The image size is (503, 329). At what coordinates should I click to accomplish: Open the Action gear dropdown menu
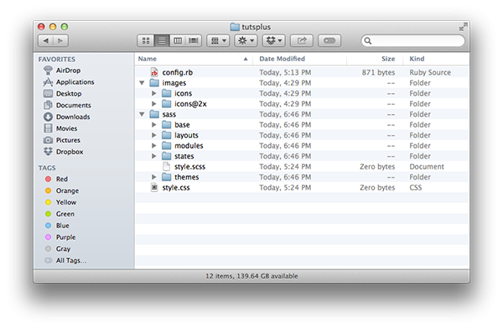click(246, 40)
